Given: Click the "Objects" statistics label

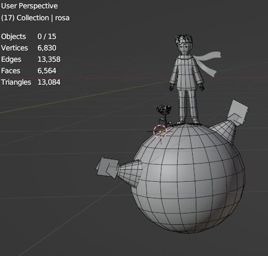Looking at the screenshot, I should (x=14, y=36).
